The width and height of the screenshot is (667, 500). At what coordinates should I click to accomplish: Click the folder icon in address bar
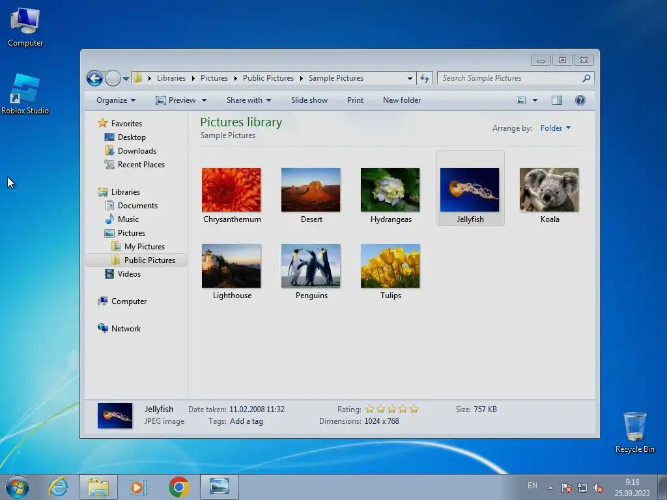(138, 78)
